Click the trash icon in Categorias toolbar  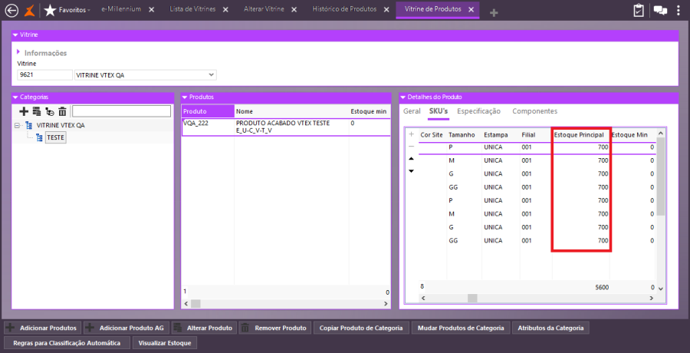(x=62, y=112)
